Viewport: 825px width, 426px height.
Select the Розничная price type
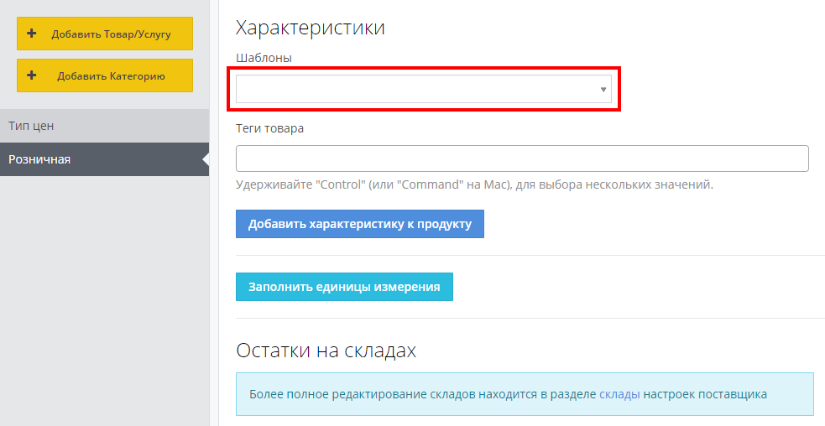click(39, 159)
